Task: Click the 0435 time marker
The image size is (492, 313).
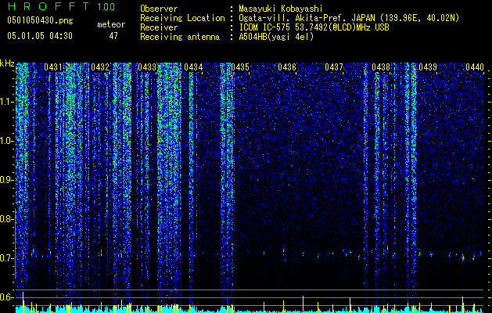Action: point(240,67)
